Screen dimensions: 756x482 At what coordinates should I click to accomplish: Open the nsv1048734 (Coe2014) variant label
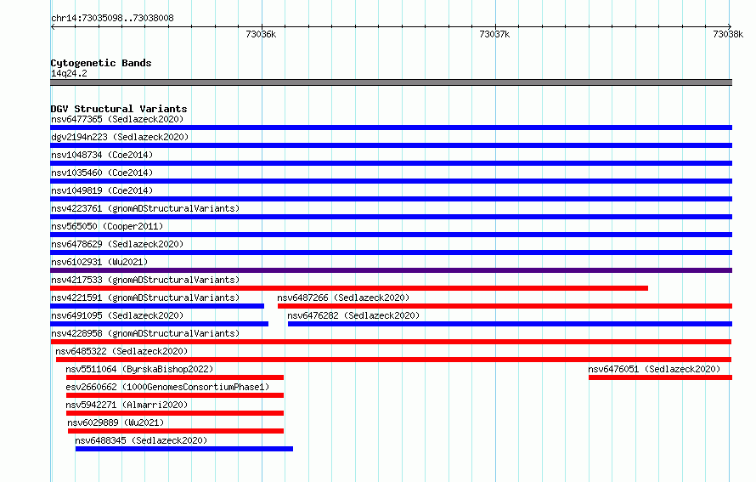(102, 155)
